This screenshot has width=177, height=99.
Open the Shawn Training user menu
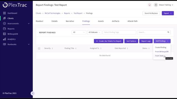pyautogui.click(x=166, y=5)
